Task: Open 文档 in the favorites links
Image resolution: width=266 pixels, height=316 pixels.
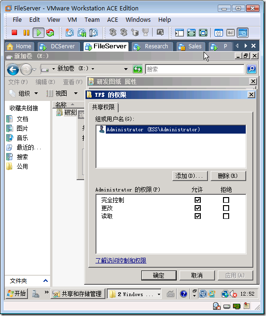Action: (x=22, y=119)
